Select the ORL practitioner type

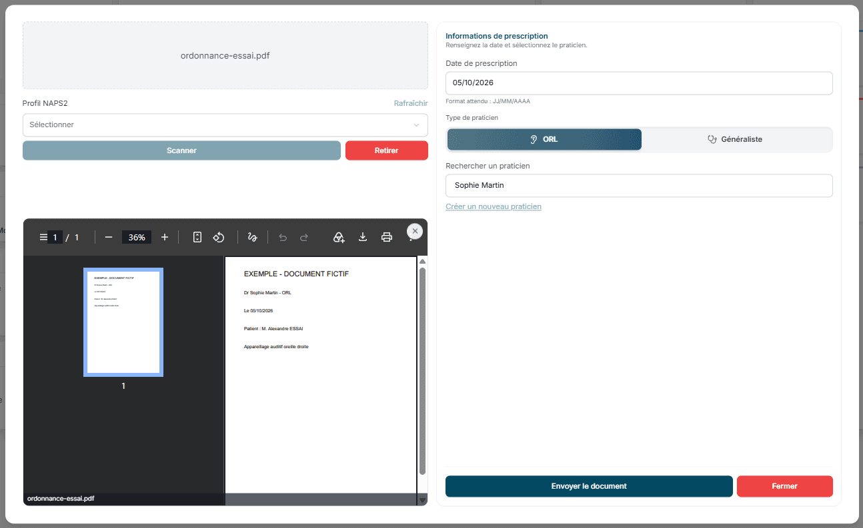544,139
